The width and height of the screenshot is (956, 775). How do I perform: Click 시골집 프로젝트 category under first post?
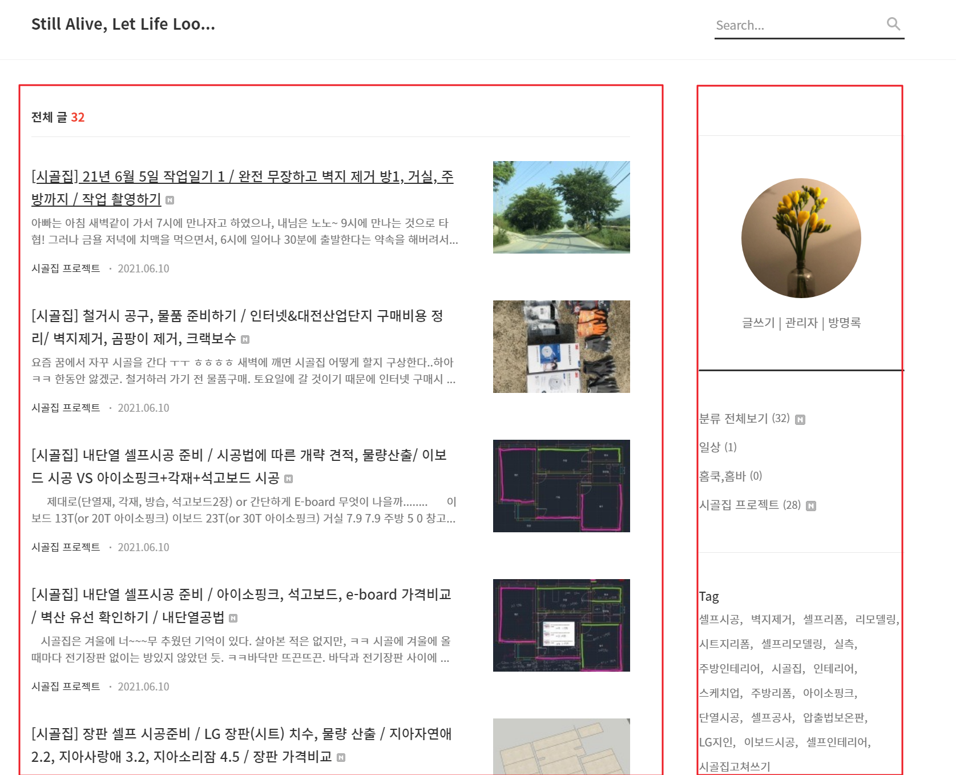click(66, 268)
